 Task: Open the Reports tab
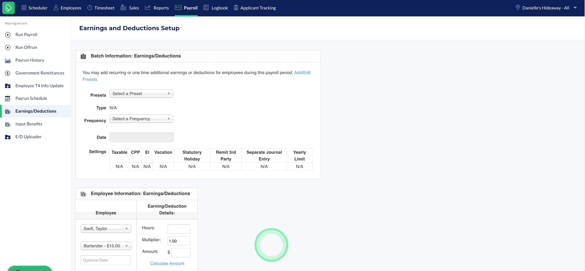pyautogui.click(x=157, y=8)
